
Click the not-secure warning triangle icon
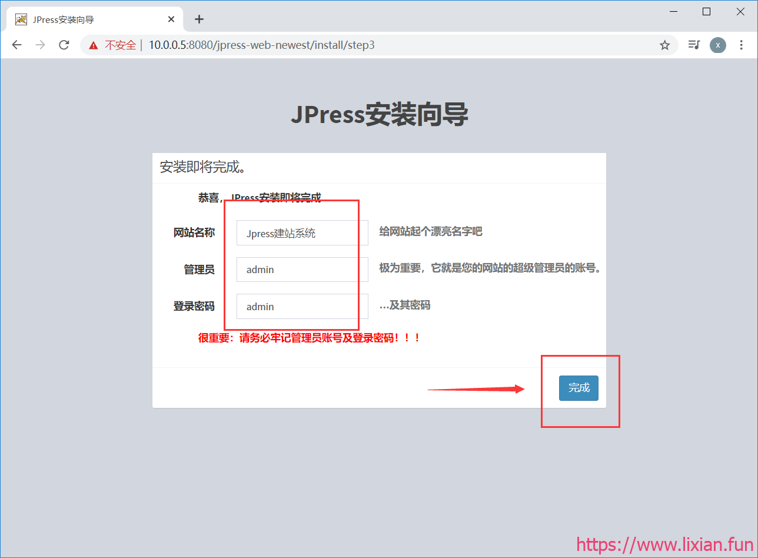93,45
